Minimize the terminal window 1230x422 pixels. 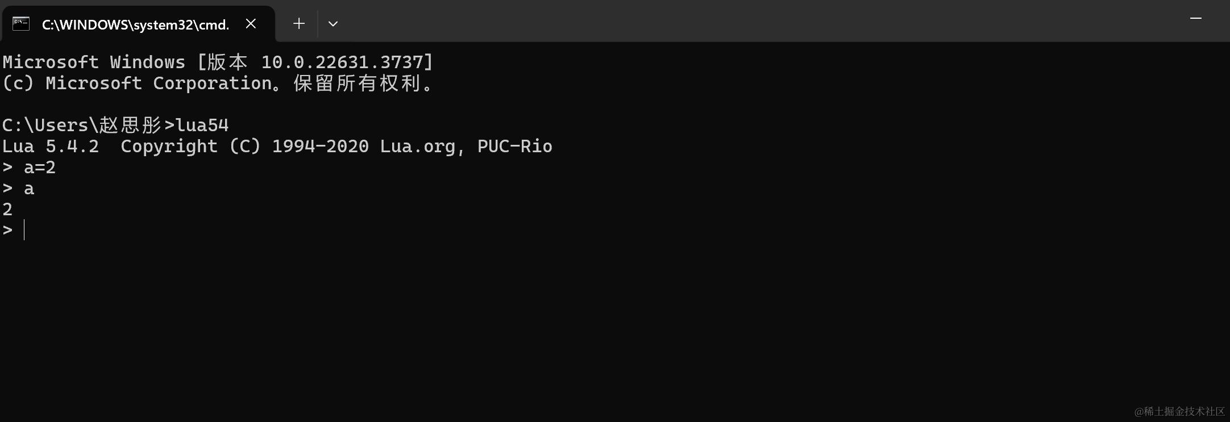point(1196,18)
